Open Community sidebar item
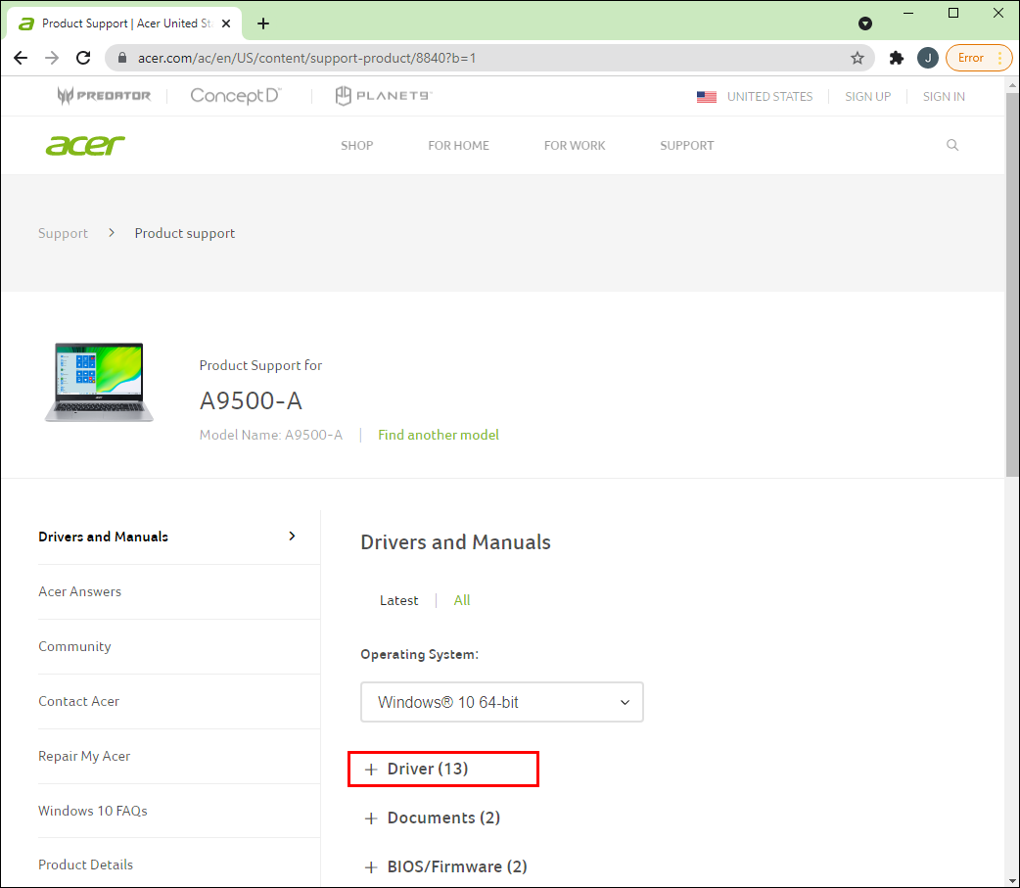The image size is (1020, 888). pyautogui.click(x=74, y=646)
